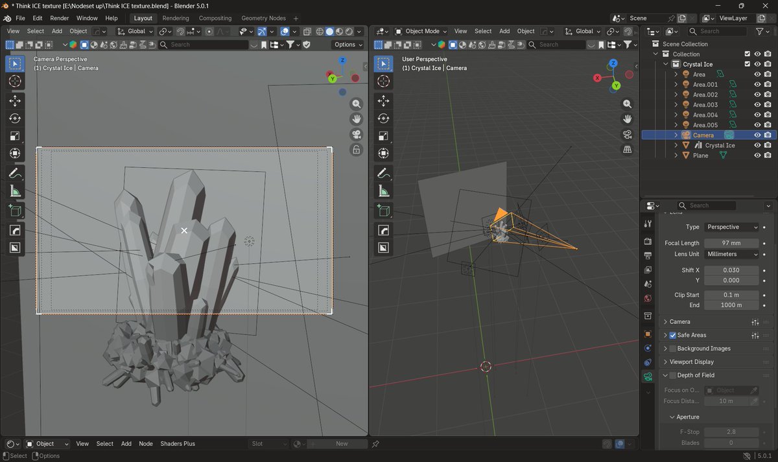778x462 pixels.
Task: Select the Transform tool in left viewport
Action: point(16,154)
